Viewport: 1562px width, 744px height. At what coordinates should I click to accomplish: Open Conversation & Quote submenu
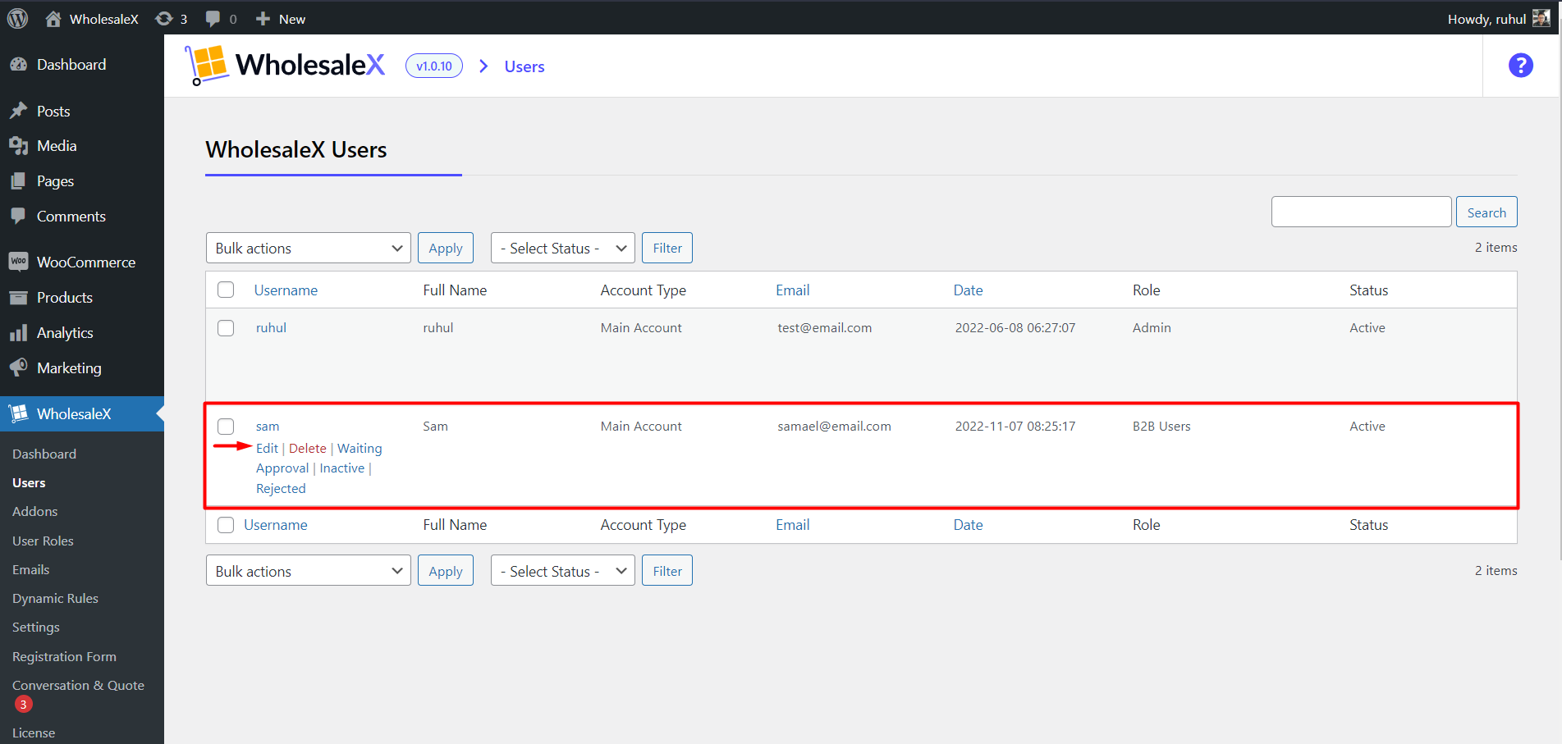(78, 686)
